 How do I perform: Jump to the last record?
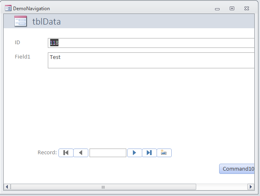149,153
